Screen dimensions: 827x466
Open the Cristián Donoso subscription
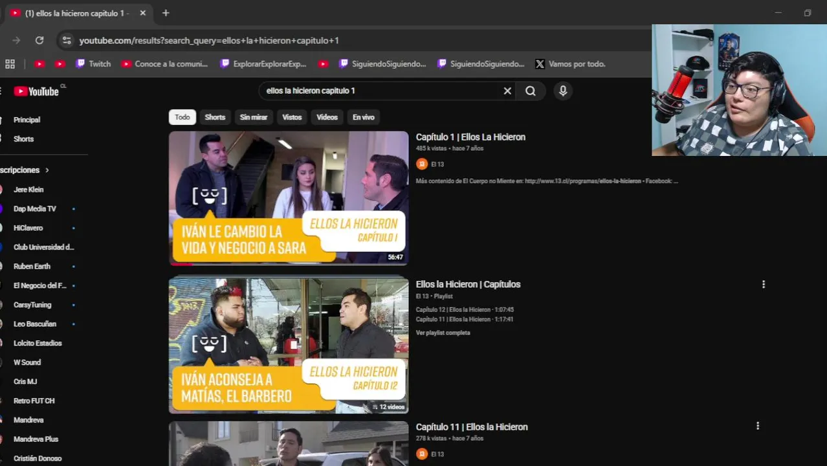[x=39, y=458]
